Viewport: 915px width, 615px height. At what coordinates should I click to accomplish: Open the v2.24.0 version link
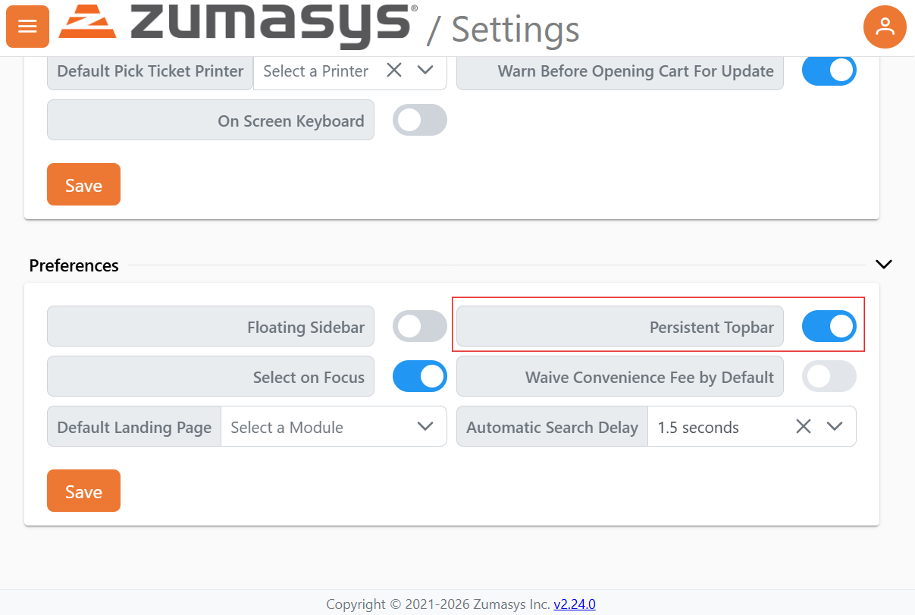[574, 604]
